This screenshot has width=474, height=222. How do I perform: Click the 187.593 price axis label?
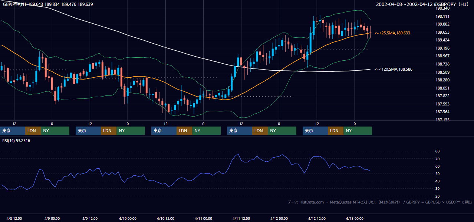(x=443, y=104)
